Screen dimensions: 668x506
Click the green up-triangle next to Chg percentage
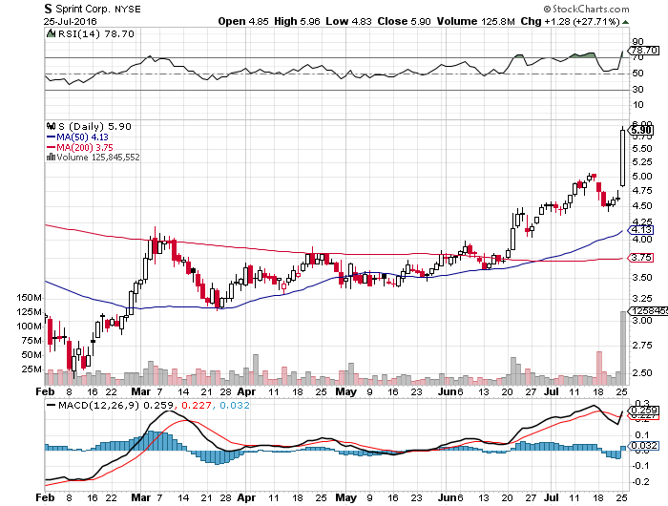625,22
